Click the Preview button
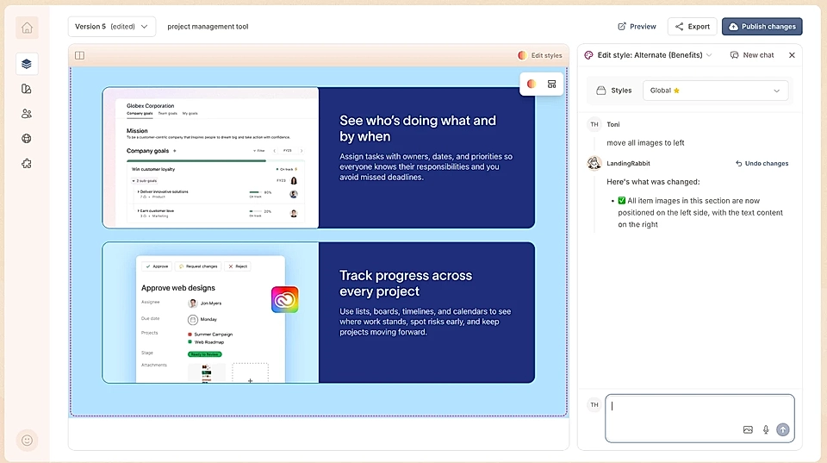Screen dimensions: 827x463 tap(637, 27)
